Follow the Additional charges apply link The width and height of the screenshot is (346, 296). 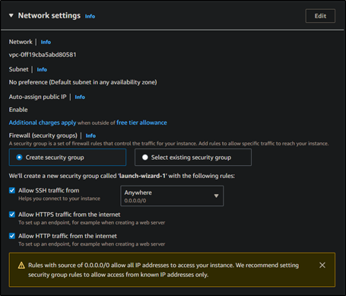(43, 123)
